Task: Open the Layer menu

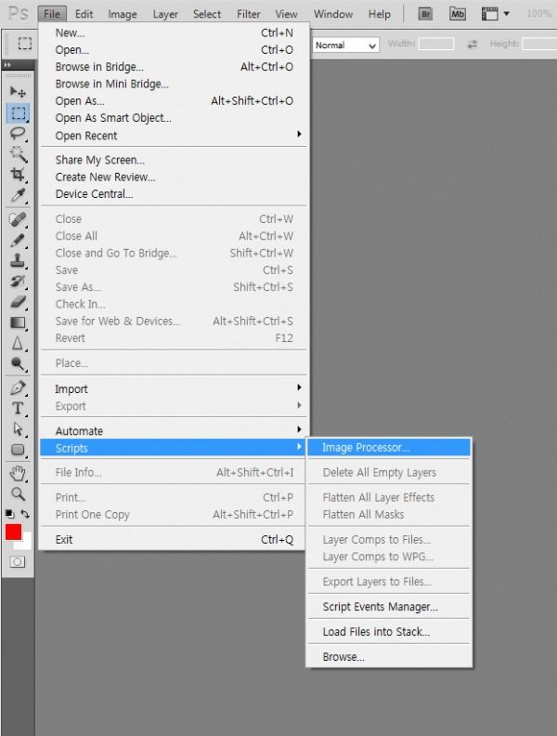Action: coord(165,14)
